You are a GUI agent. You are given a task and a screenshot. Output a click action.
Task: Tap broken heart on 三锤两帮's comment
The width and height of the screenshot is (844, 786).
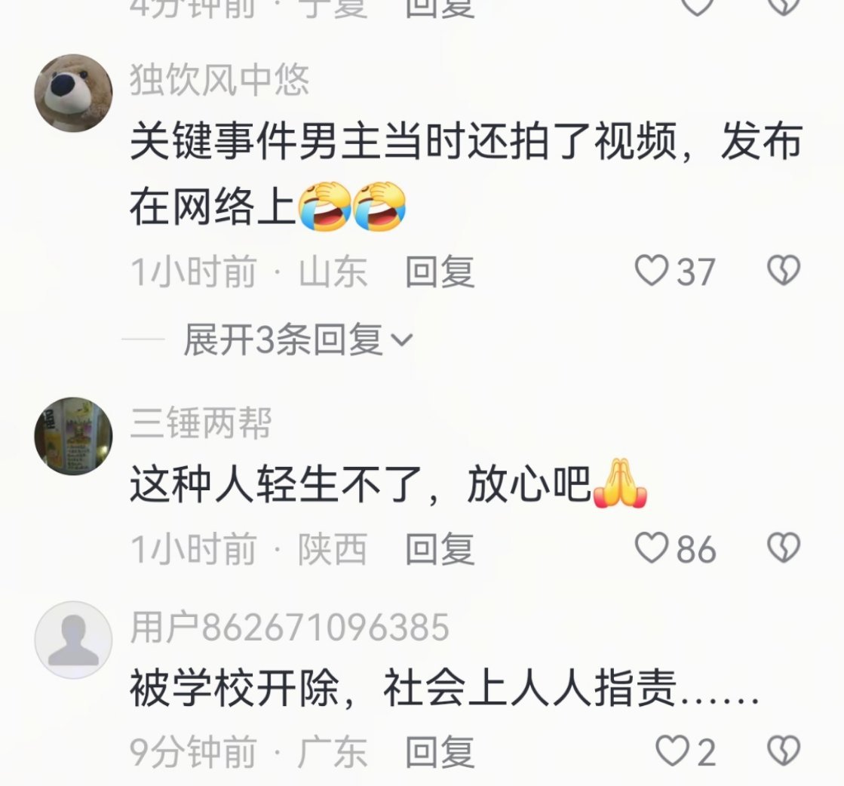[784, 548]
